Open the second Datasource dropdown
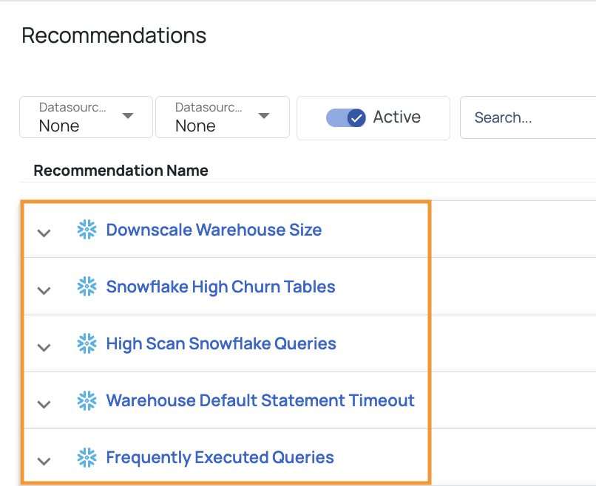596x486 pixels. pyautogui.click(x=223, y=117)
